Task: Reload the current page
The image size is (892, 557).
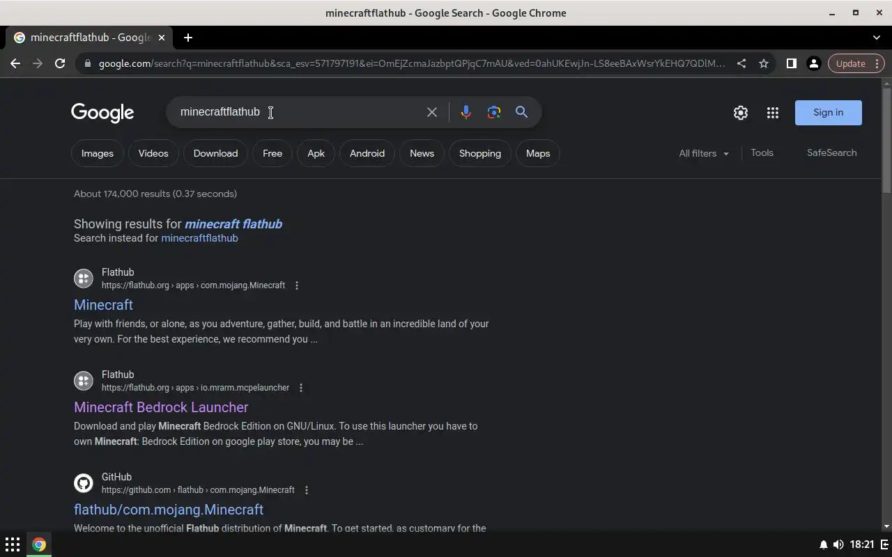Action: pyautogui.click(x=60, y=63)
